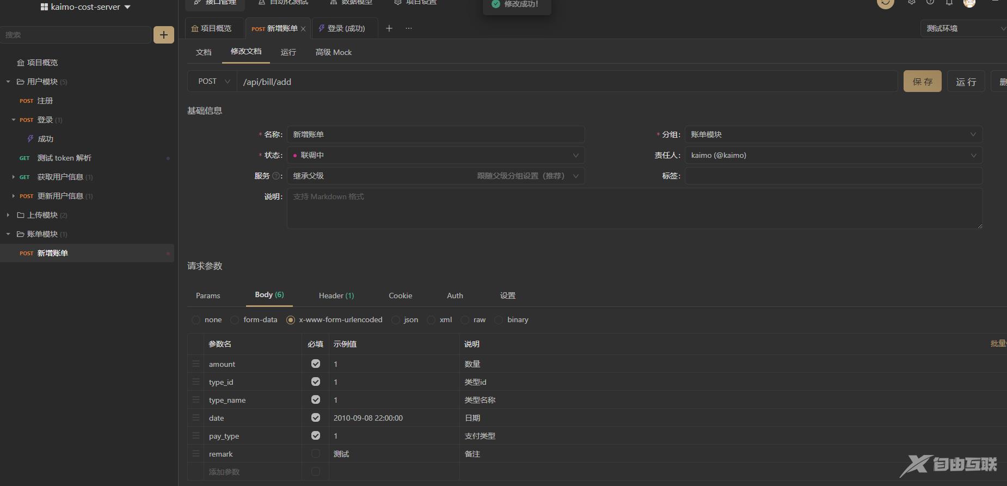The height and width of the screenshot is (486, 1007).
Task: Uncheck required for type_id parameter
Action: click(316, 382)
